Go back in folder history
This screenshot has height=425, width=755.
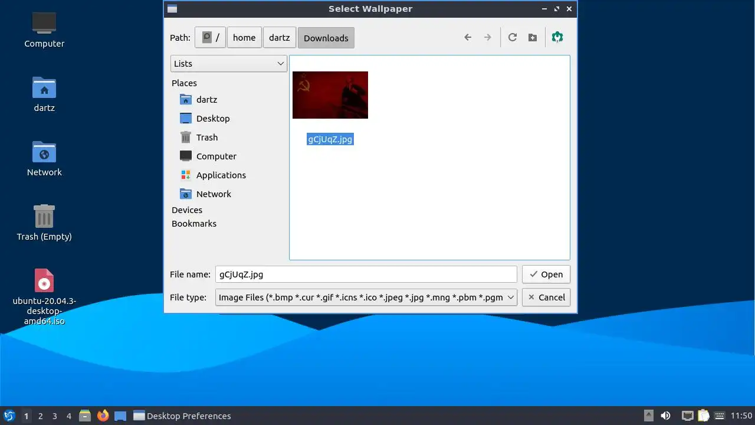pyautogui.click(x=468, y=37)
